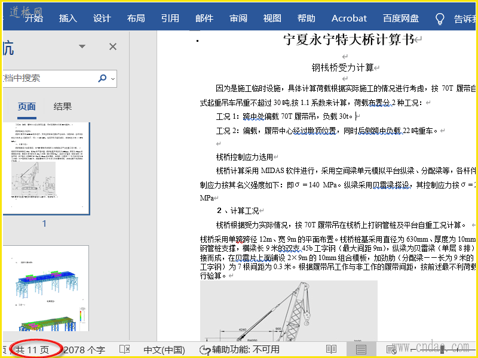
Task: Select the second page thumbnail with bridge model
Action: click(x=46, y=288)
